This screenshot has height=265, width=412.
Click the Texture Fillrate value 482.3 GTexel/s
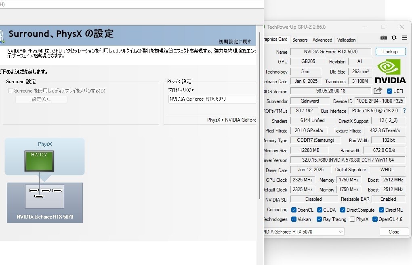[385, 130]
